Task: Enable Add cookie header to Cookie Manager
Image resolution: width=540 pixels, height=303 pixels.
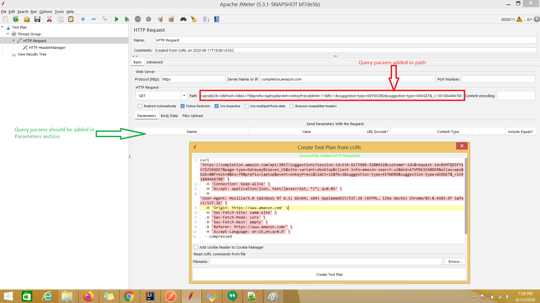Action: [x=196, y=247]
